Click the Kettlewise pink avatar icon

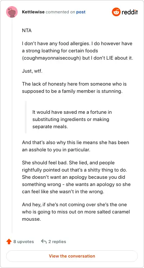point(12,12)
